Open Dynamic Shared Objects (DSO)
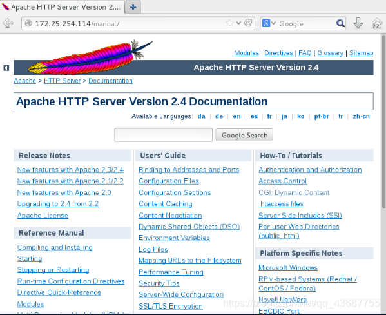Viewport: 386px width, 315px height. pos(189,227)
